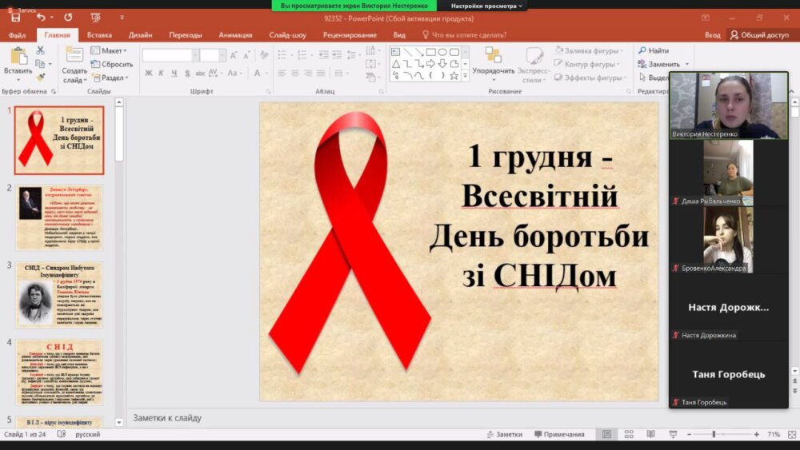Open Контур фигуры shape outline dropdown
The image size is (800, 450).
[x=586, y=64]
